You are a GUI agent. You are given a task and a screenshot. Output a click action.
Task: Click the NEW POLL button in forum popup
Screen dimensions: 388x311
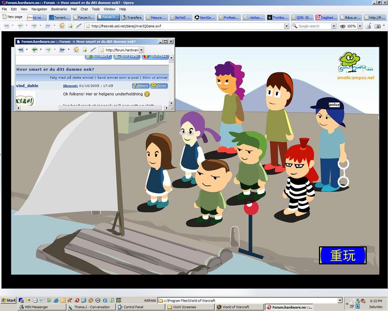[x=155, y=57]
